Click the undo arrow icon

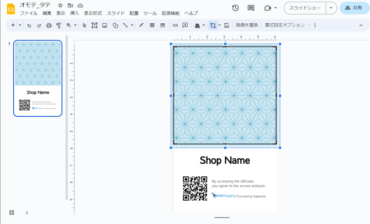[x=29, y=25]
